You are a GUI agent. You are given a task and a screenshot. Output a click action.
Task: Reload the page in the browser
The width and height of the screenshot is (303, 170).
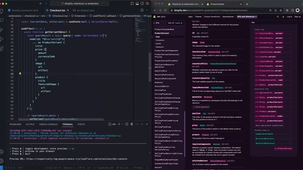(x=165, y=10)
